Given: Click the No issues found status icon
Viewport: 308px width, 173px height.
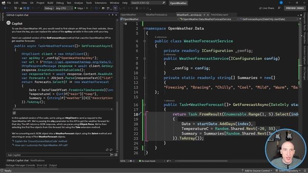Looking at the screenshot, I should (140, 161).
